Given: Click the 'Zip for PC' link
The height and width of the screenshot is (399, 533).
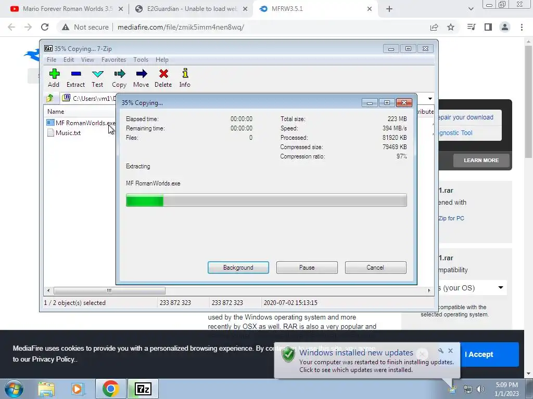Looking at the screenshot, I should click(451, 218).
